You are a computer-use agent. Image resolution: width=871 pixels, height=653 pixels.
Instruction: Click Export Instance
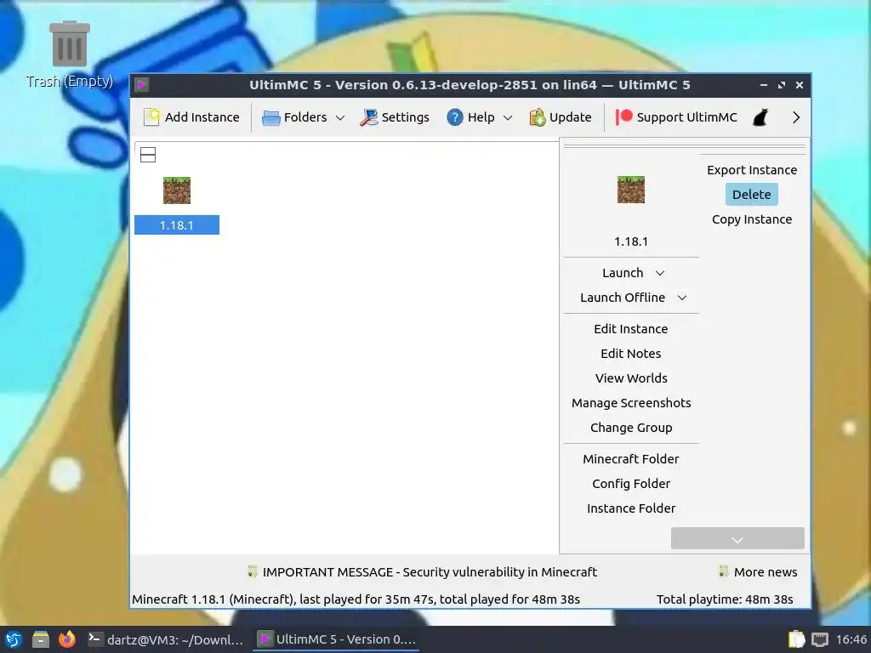pos(752,170)
